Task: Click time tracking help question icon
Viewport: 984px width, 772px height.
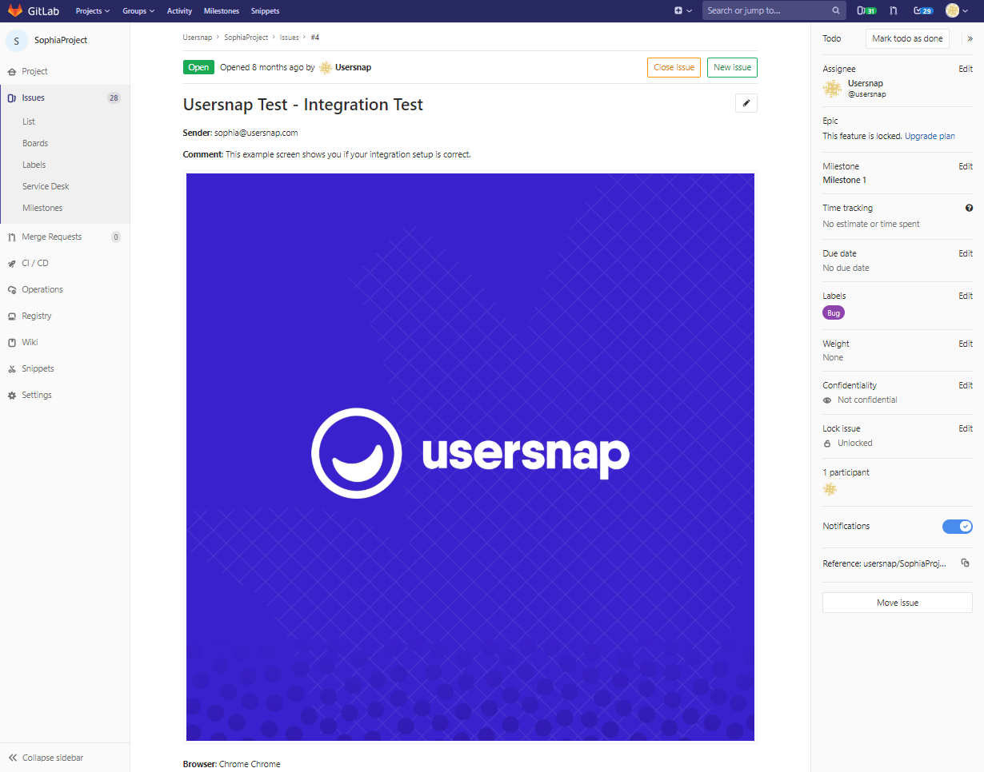Action: [x=969, y=208]
